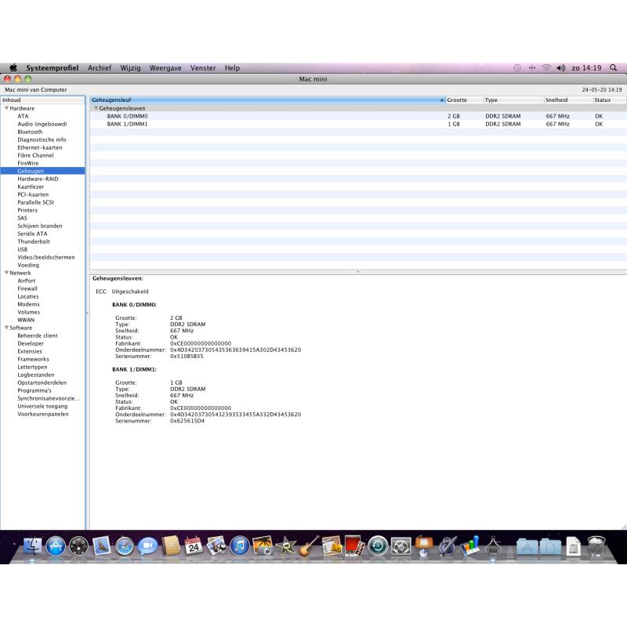Select Firewall under Netwerk
This screenshot has height=627, width=627.
click(27, 288)
